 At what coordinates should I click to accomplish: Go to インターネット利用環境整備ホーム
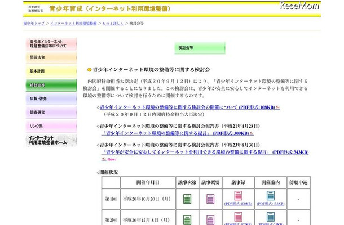pos(51,140)
